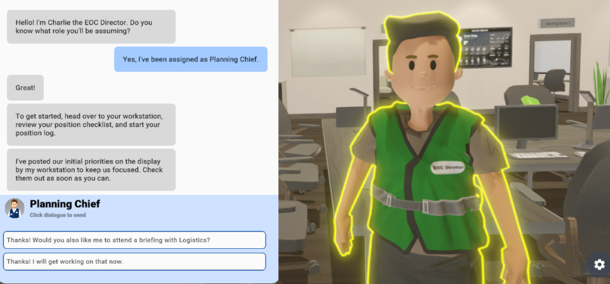Click the message about posted initial priorities
The width and height of the screenshot is (610, 284).
click(x=91, y=170)
